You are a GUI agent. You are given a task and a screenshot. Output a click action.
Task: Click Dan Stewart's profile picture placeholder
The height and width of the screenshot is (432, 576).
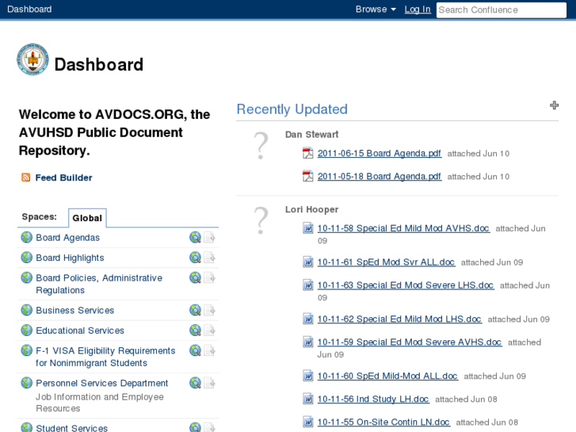click(x=261, y=146)
